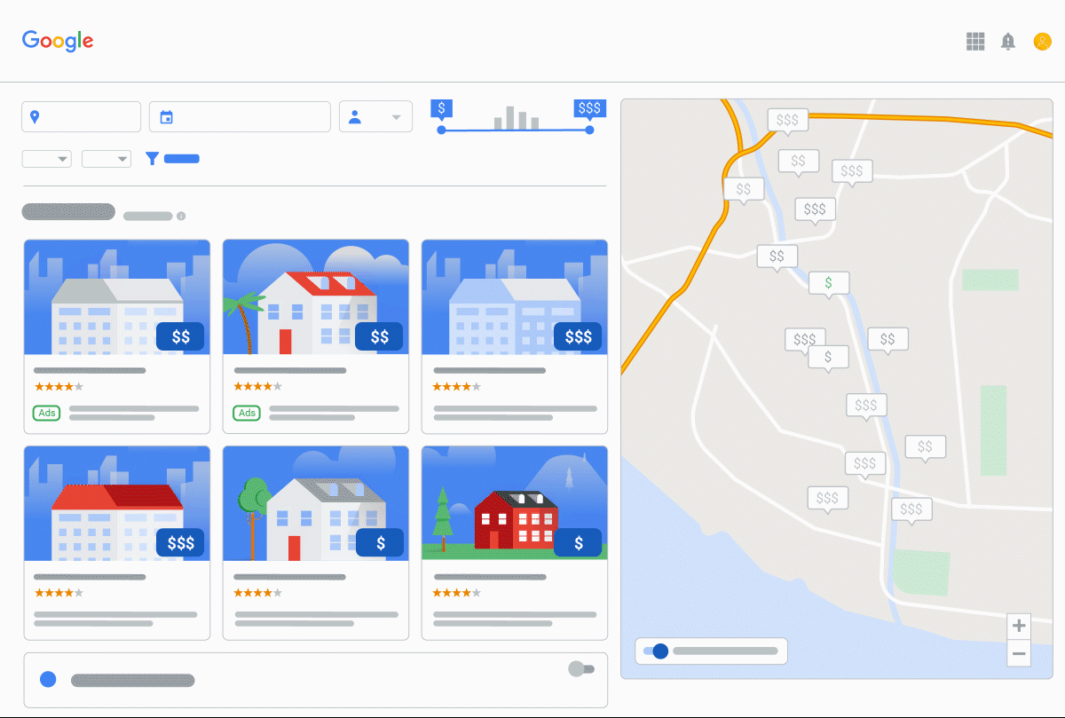This screenshot has width=1065, height=718.
Task: Toggle the switch at map bottom-left
Action: click(655, 651)
